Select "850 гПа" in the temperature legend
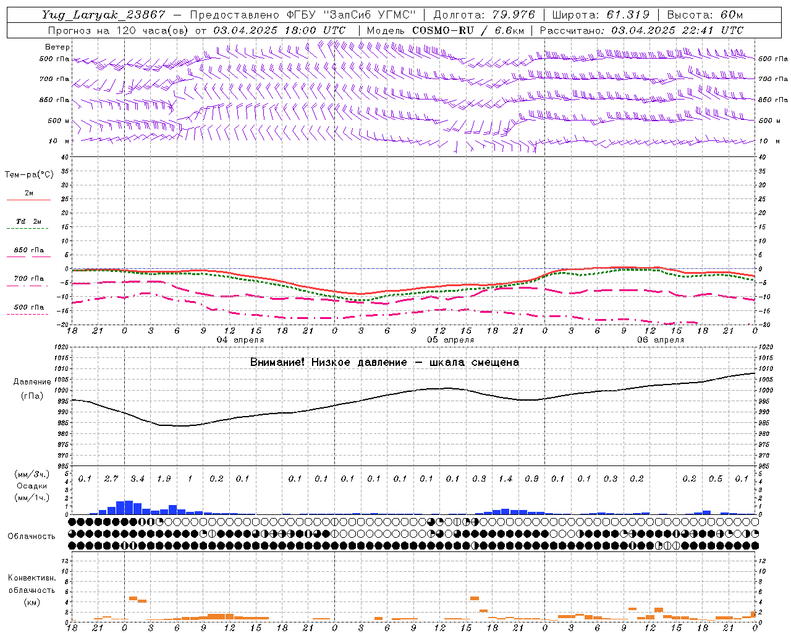791x633 pixels. pyautogui.click(x=28, y=250)
